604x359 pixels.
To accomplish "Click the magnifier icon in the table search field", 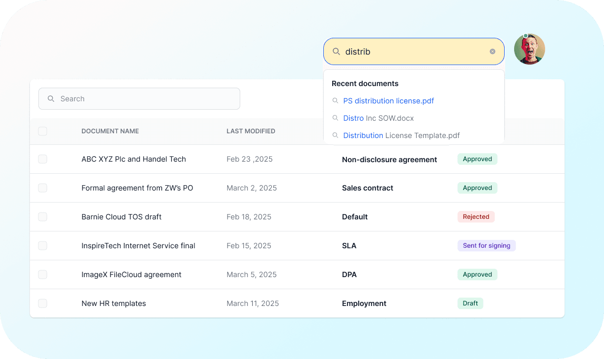I will [x=50, y=99].
